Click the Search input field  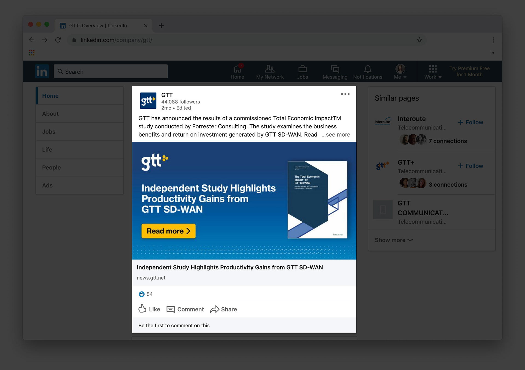[x=111, y=71]
